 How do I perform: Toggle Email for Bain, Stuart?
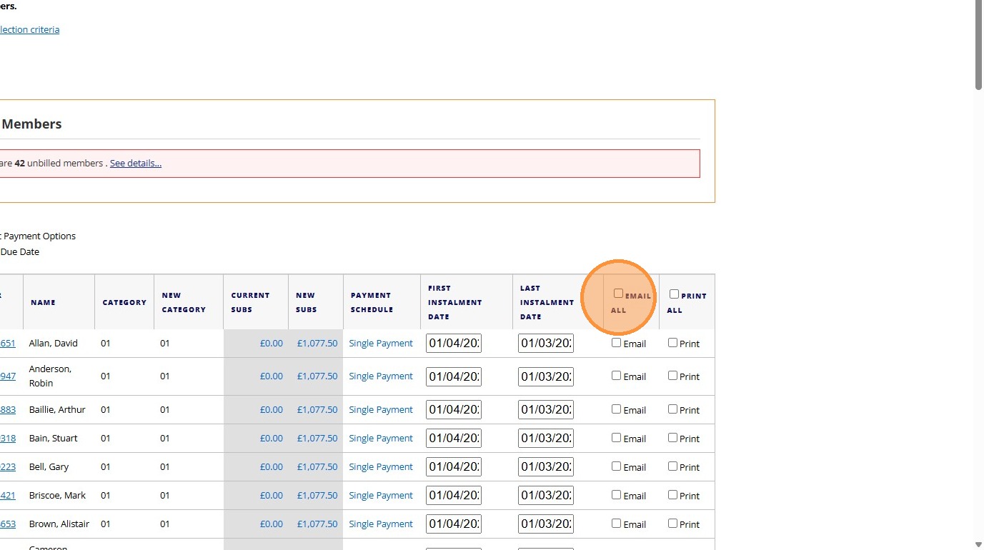point(616,438)
